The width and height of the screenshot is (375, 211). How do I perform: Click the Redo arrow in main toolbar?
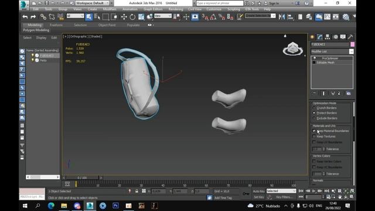coord(33,17)
